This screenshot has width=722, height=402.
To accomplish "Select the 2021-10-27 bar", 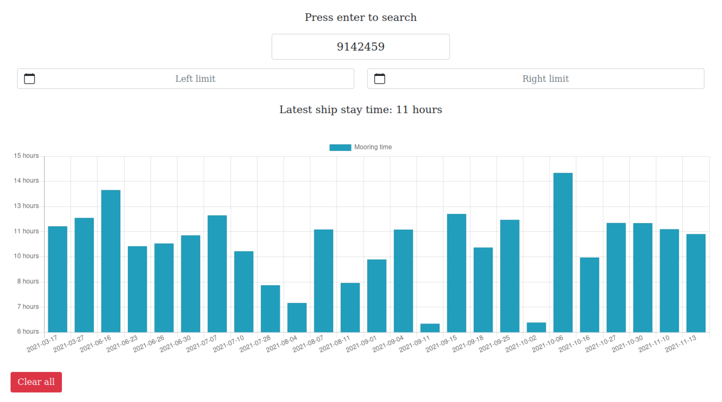I will (x=616, y=277).
